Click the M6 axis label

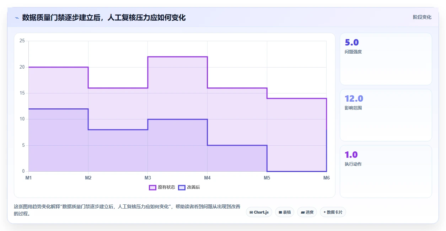[326, 178]
